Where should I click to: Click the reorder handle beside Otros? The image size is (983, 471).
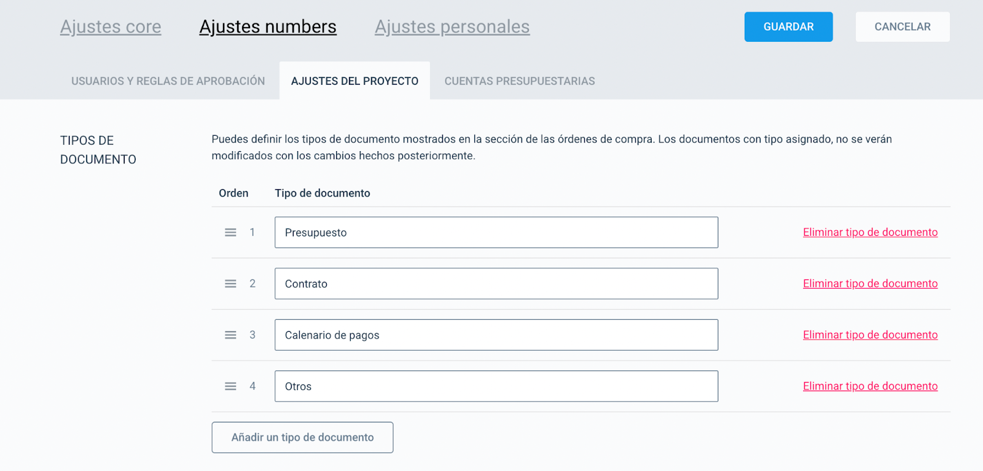point(230,386)
